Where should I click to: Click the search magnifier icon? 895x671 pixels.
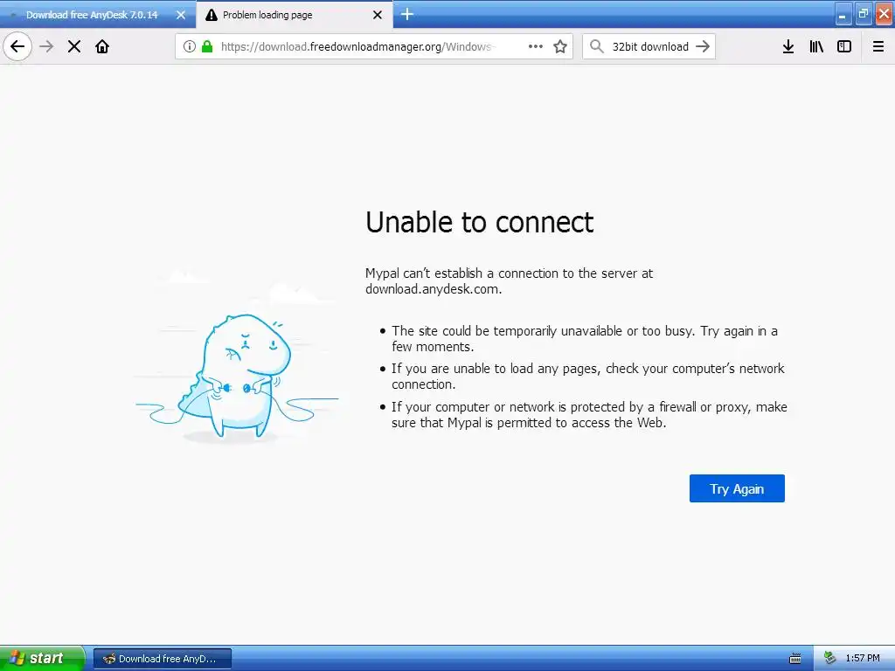pos(596,46)
